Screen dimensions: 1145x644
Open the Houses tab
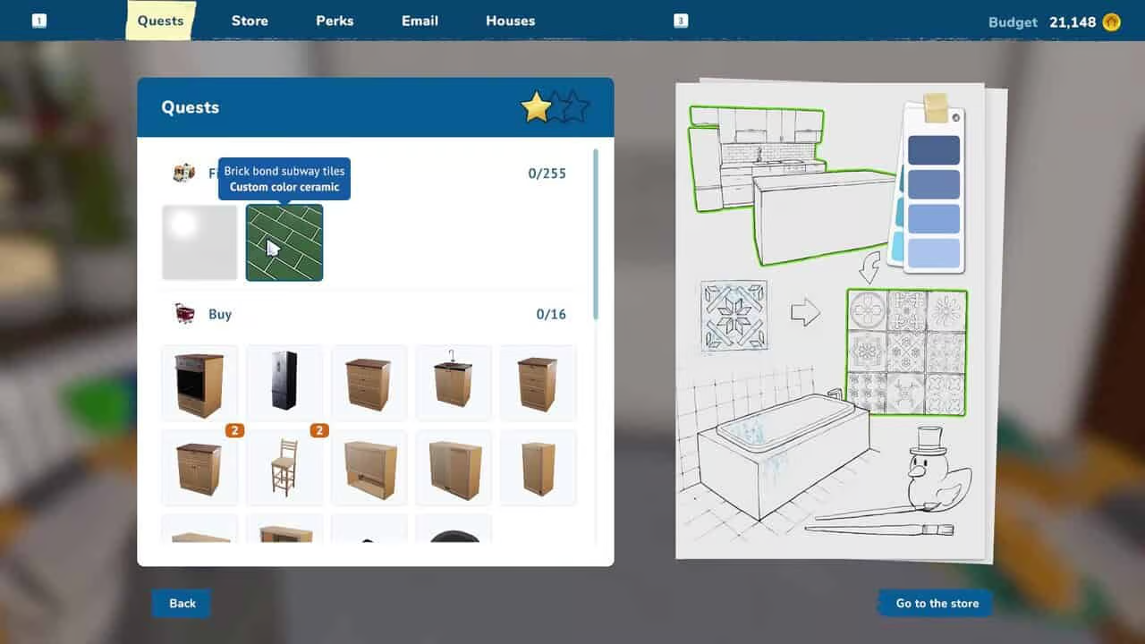pyautogui.click(x=510, y=21)
